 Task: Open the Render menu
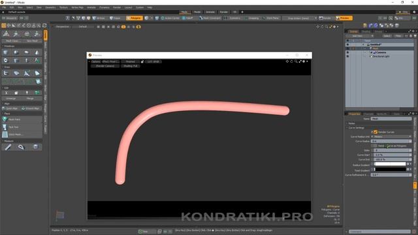click(x=117, y=7)
